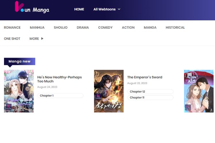The image size is (215, 143).
Task: Read Chapter 1 of He's Now Healthy
Action: click(x=60, y=95)
